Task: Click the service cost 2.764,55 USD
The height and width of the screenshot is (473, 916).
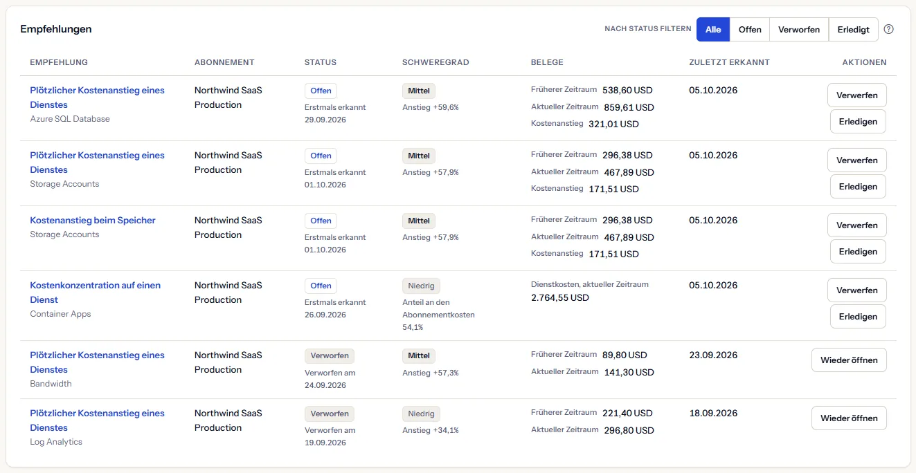Action: point(560,298)
